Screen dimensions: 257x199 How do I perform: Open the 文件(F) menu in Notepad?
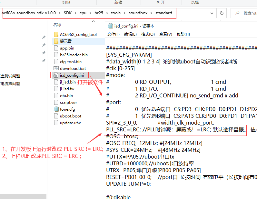(113, 34)
